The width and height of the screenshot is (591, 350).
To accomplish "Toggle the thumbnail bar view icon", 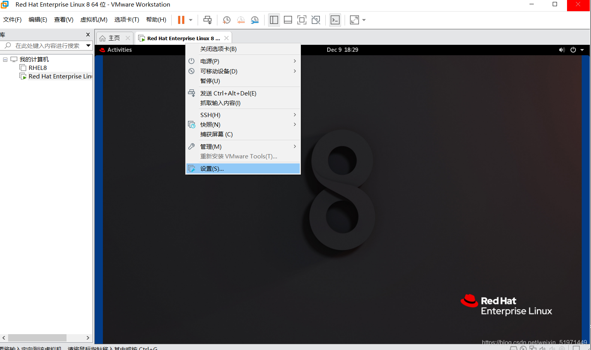I will coord(288,20).
